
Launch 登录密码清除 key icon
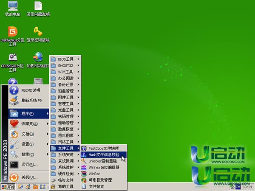coord(38,32)
